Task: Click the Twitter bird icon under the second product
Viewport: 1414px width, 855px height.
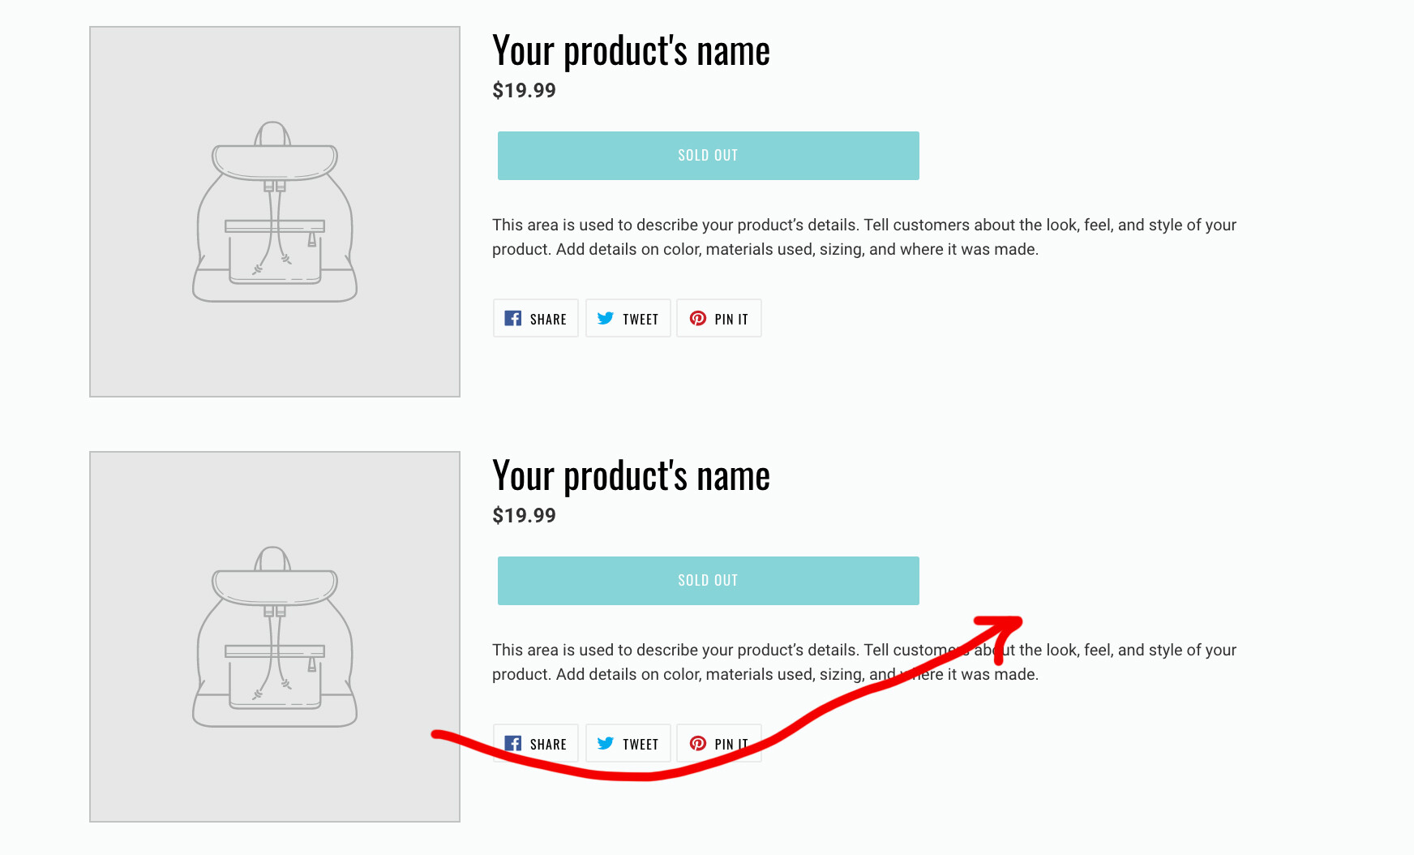Action: point(606,743)
